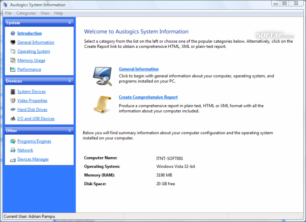Open General Information link in the System sidebar

pos(36,42)
